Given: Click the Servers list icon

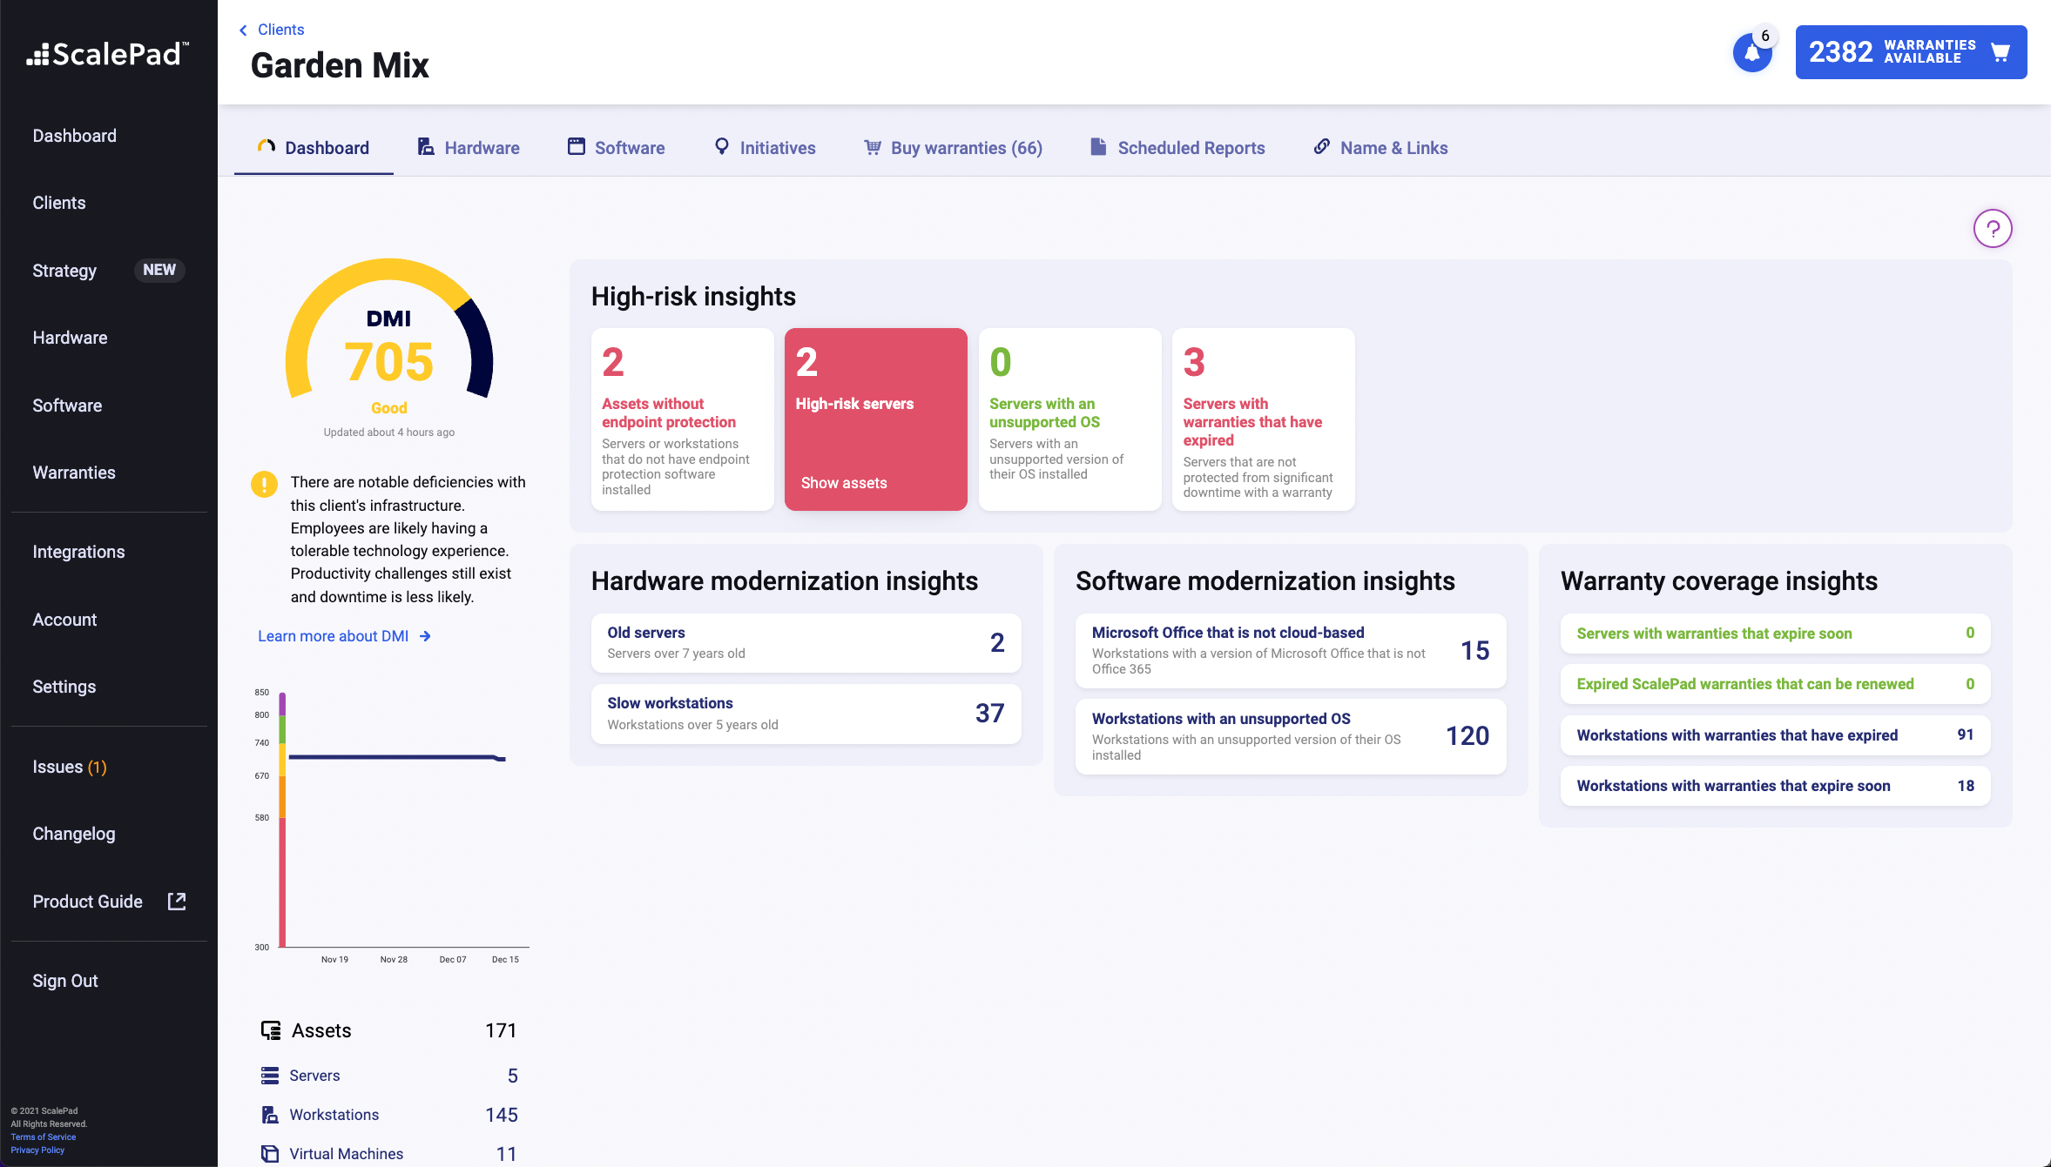Looking at the screenshot, I should click(270, 1076).
